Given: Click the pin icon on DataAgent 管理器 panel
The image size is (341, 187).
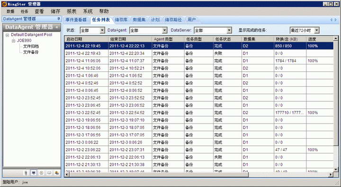Looking at the screenshot, I should click(x=59, y=19).
